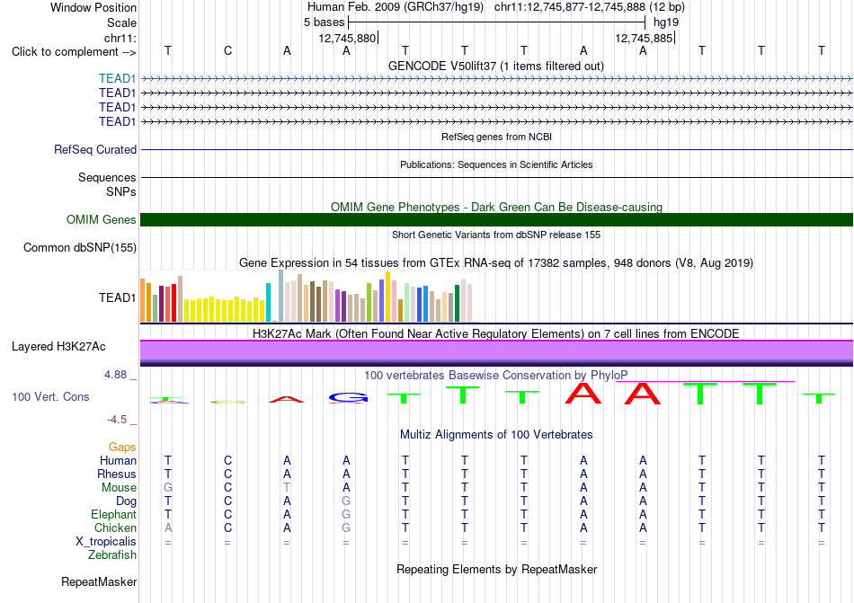
Task: Click the grey G in the Chicken row
Action: [346, 528]
